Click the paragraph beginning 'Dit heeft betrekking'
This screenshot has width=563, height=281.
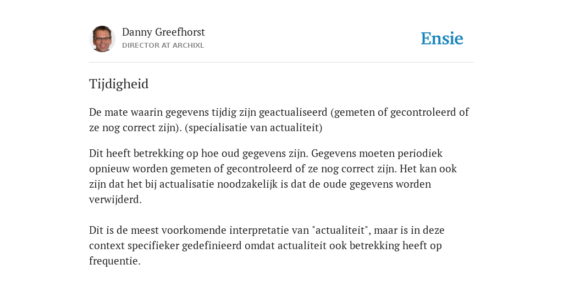pos(273,176)
